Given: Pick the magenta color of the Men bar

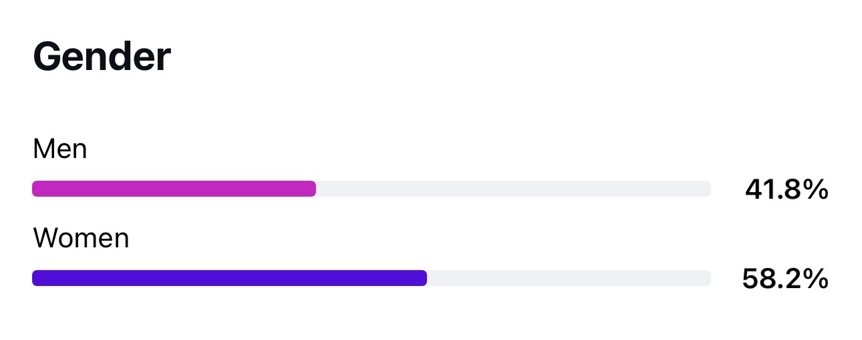Looking at the screenshot, I should (x=174, y=189).
